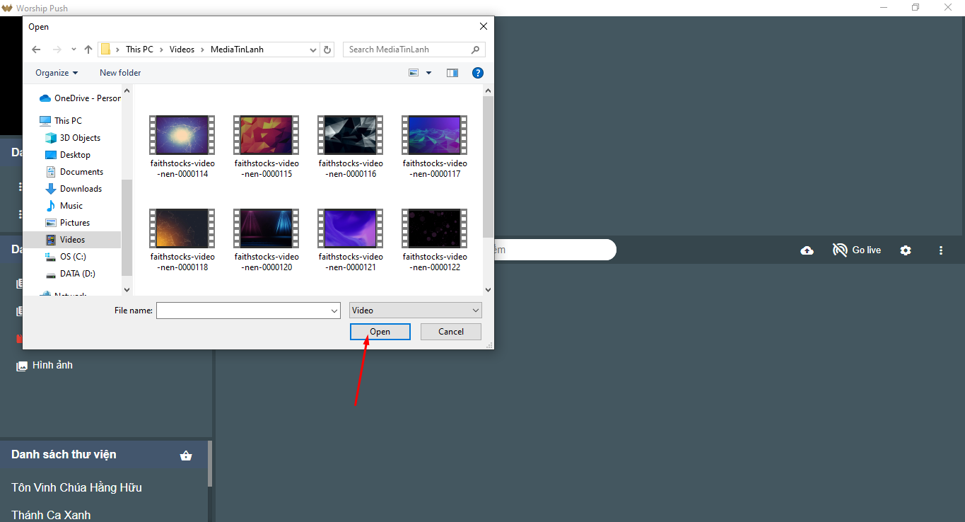Select Hình ảnh in Worship Push sidebar
Screen dimensions: 965x522
point(45,366)
